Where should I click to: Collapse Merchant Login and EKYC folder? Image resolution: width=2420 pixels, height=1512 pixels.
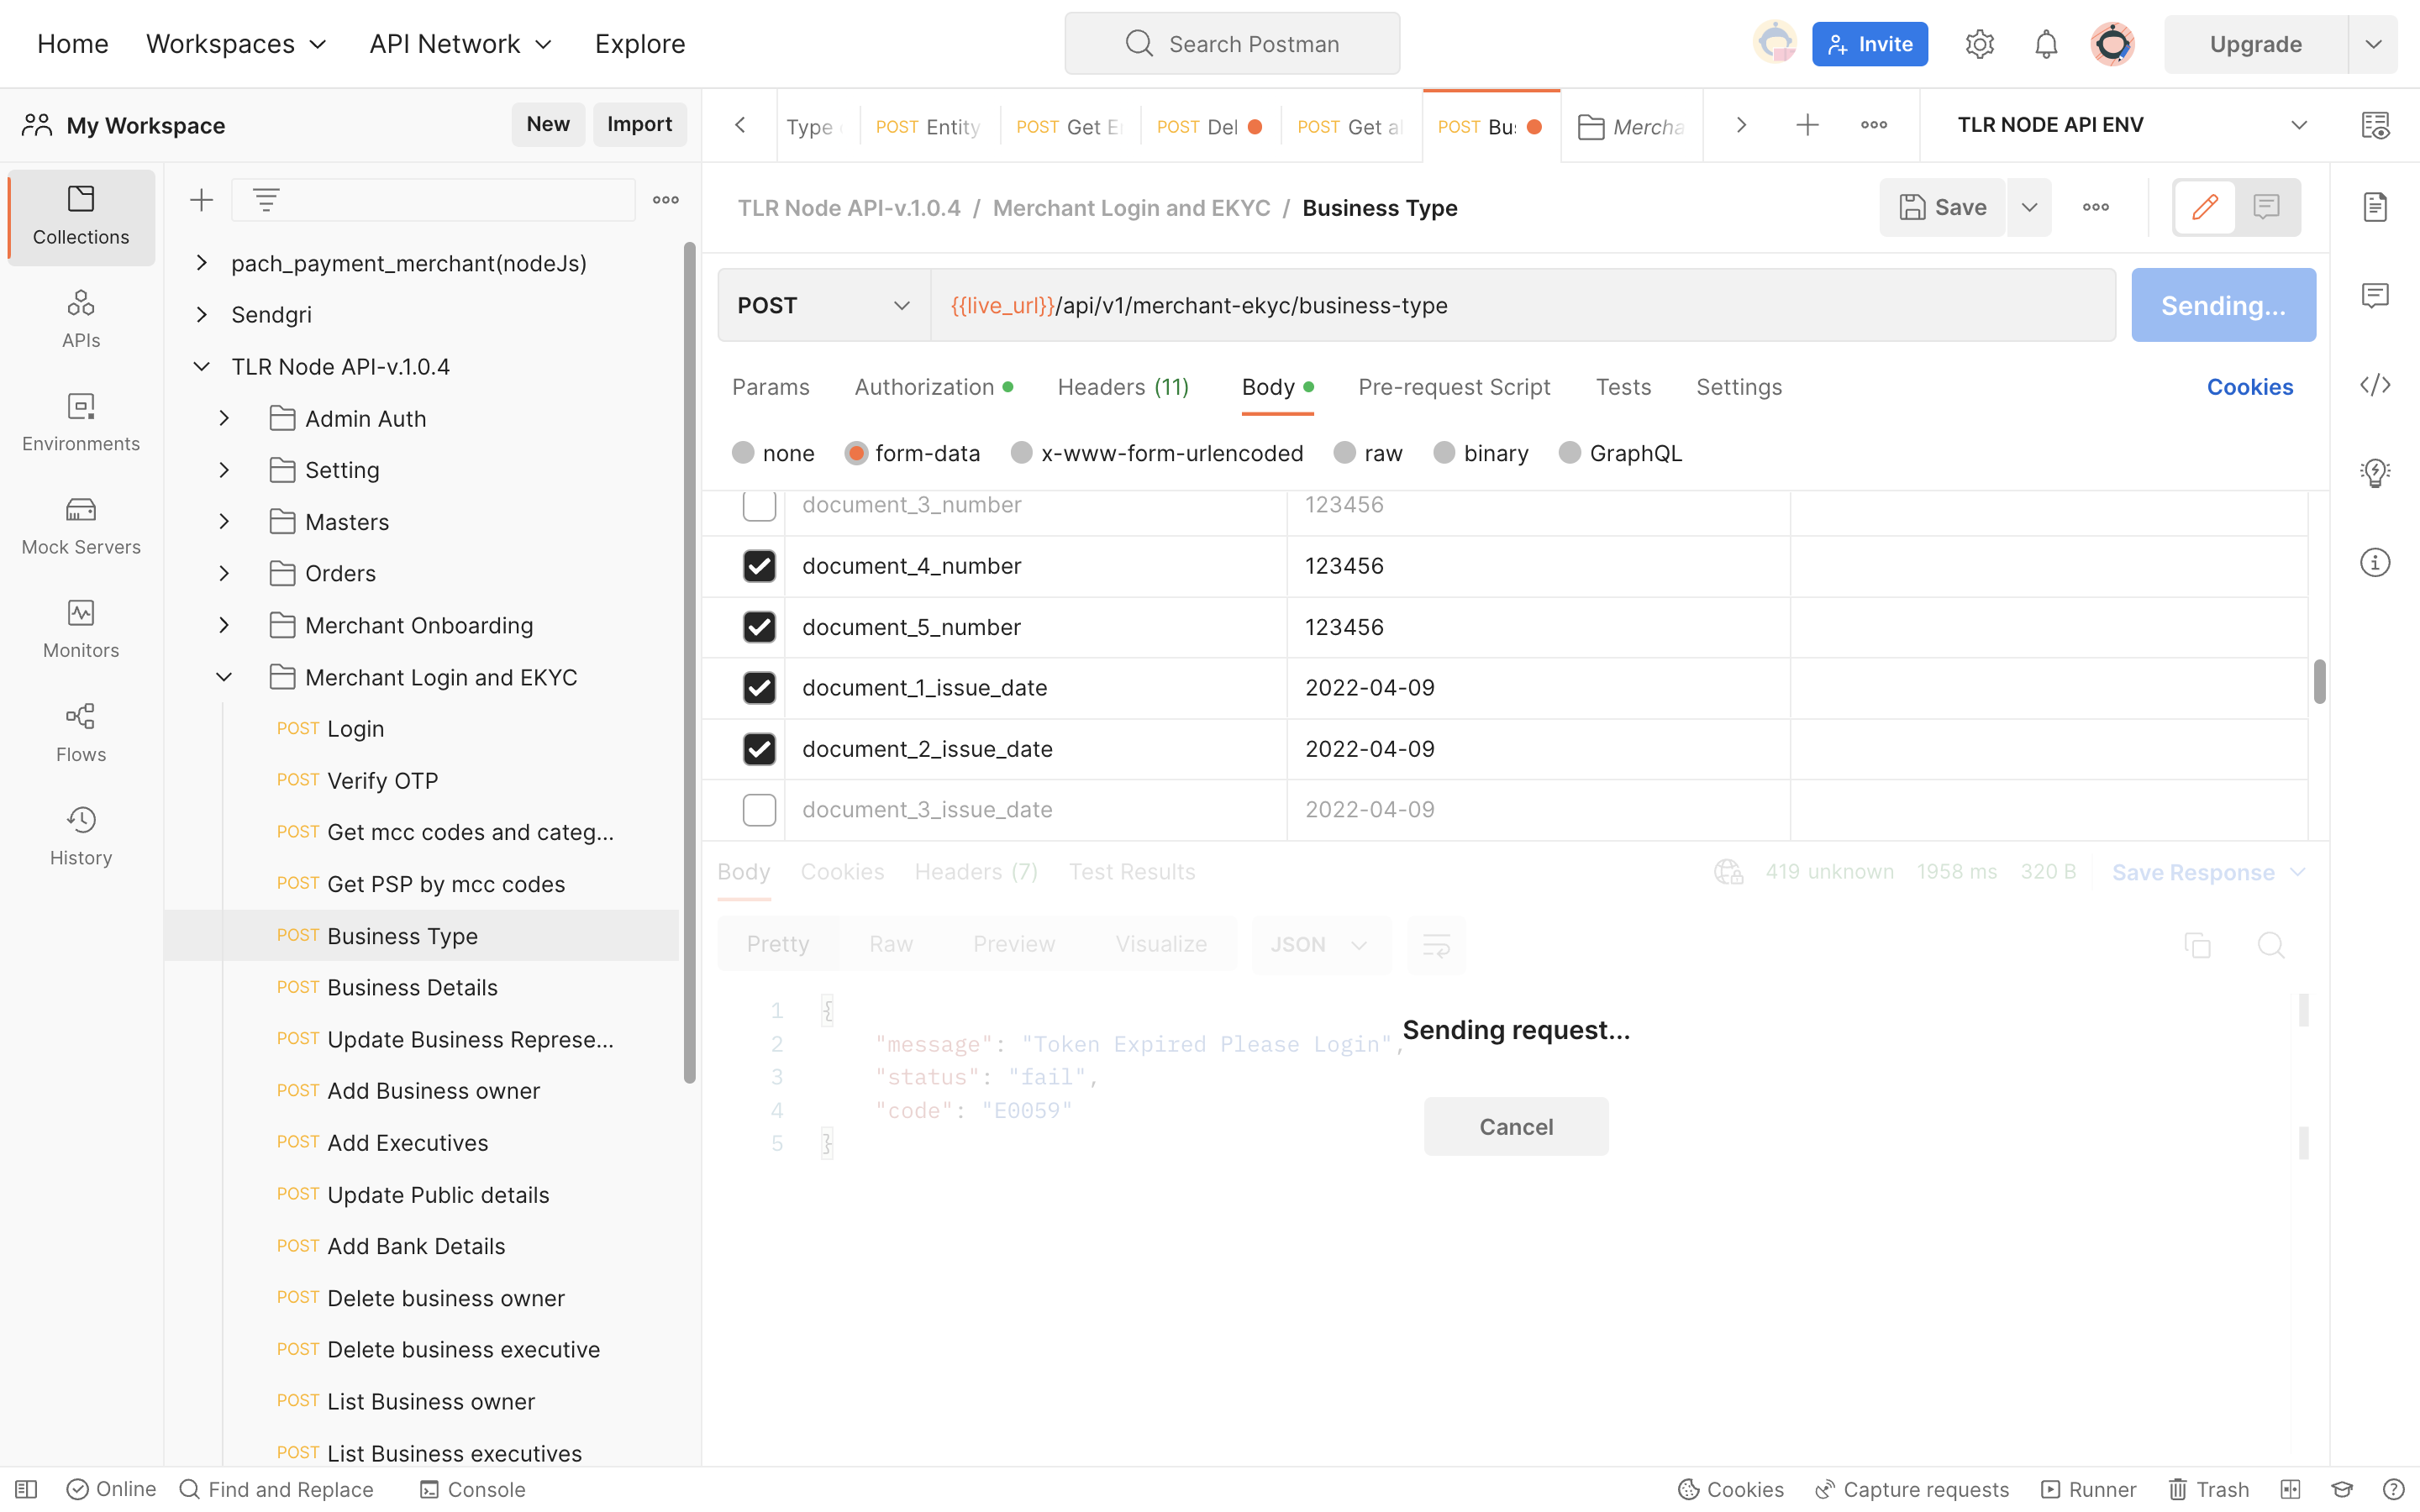224,677
